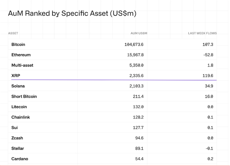Click Short Bitcoin weekly flow 16.0
The height and width of the screenshot is (166, 230).
tap(209, 96)
